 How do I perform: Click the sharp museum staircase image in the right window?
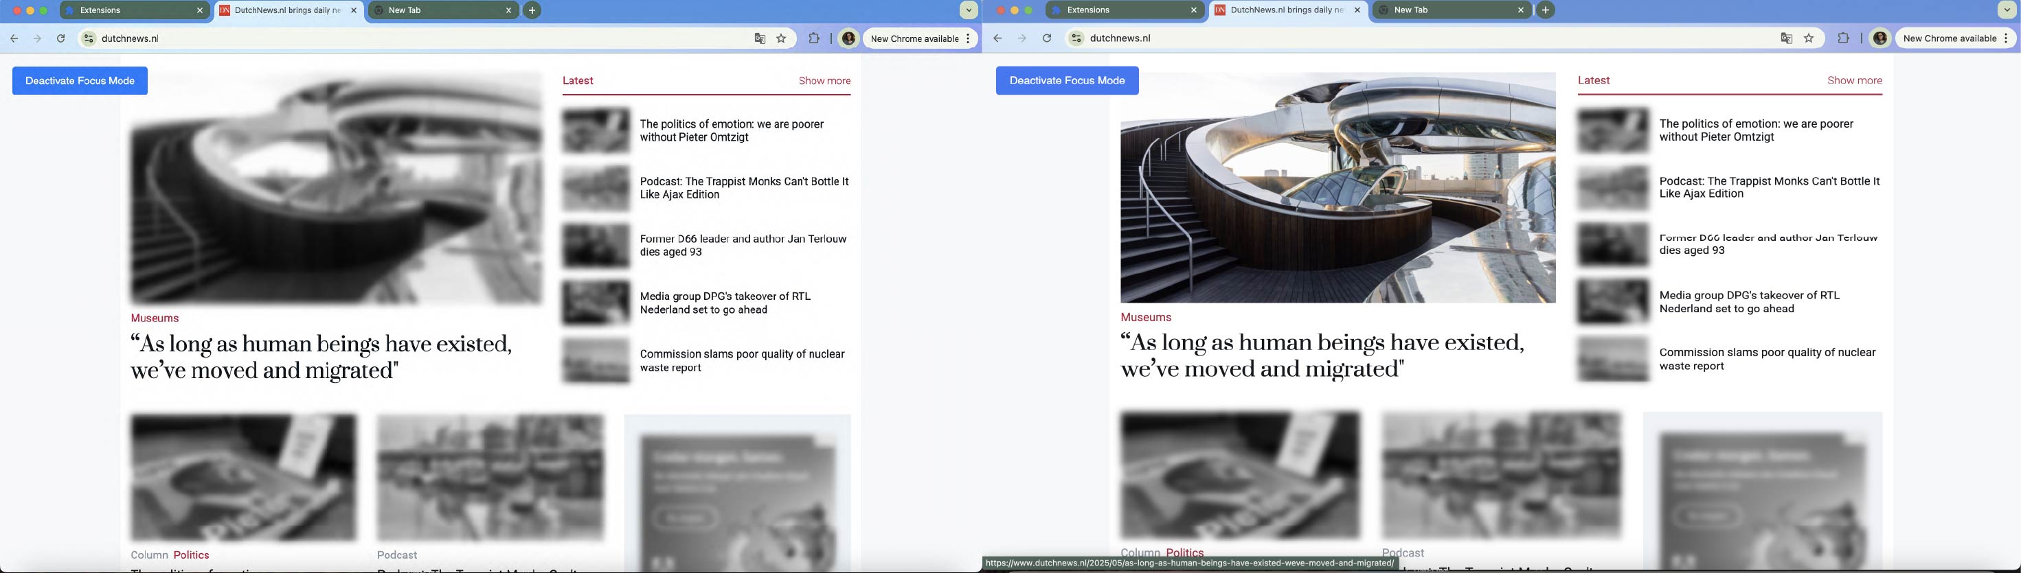pyautogui.click(x=1337, y=188)
